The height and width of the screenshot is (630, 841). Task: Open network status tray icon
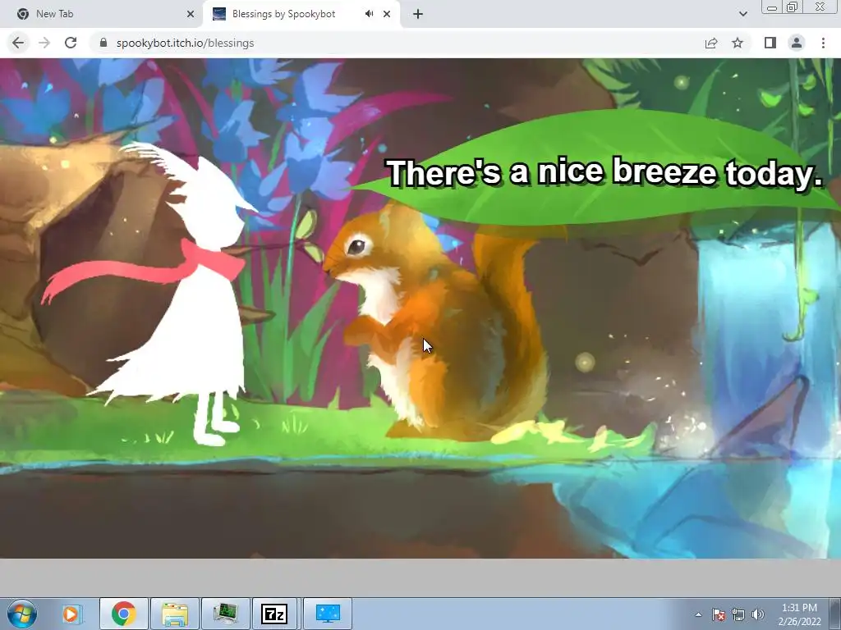738,614
